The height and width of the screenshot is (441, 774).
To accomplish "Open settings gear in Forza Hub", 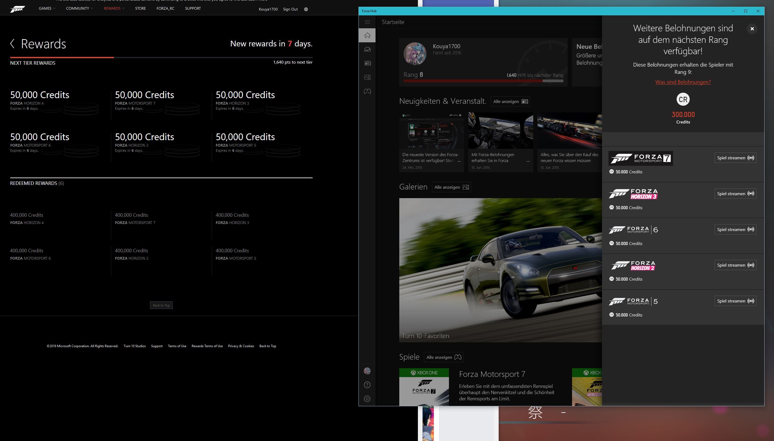I will coord(367,399).
